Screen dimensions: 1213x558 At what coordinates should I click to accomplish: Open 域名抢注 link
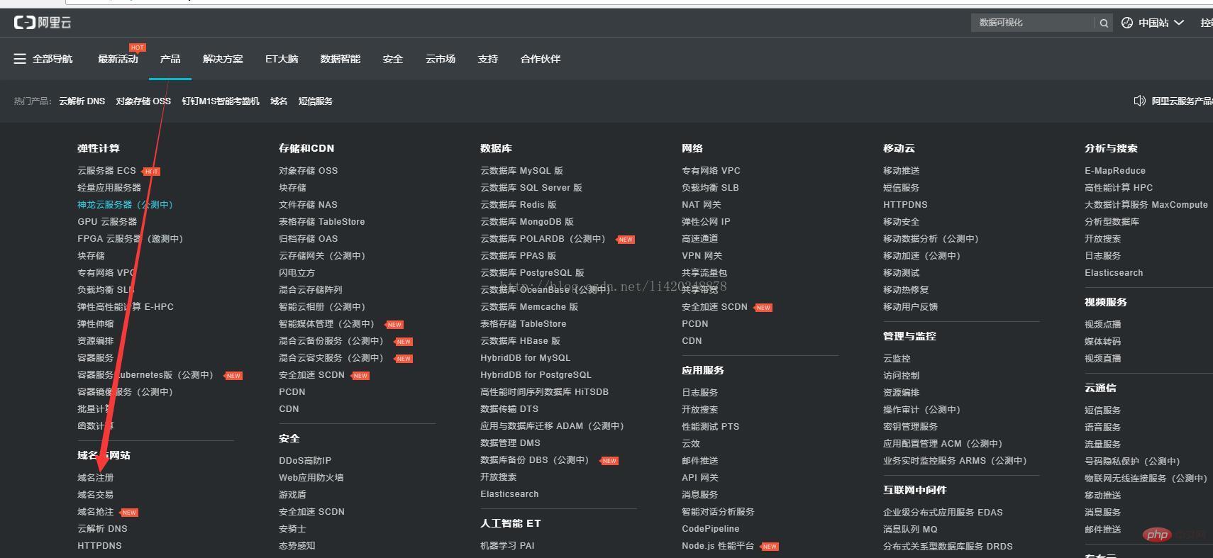(96, 512)
